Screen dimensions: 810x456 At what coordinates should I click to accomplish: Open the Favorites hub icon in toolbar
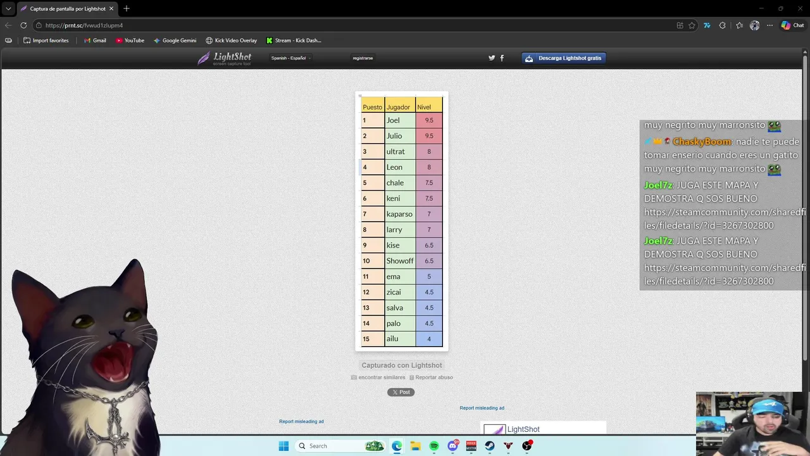[739, 25]
